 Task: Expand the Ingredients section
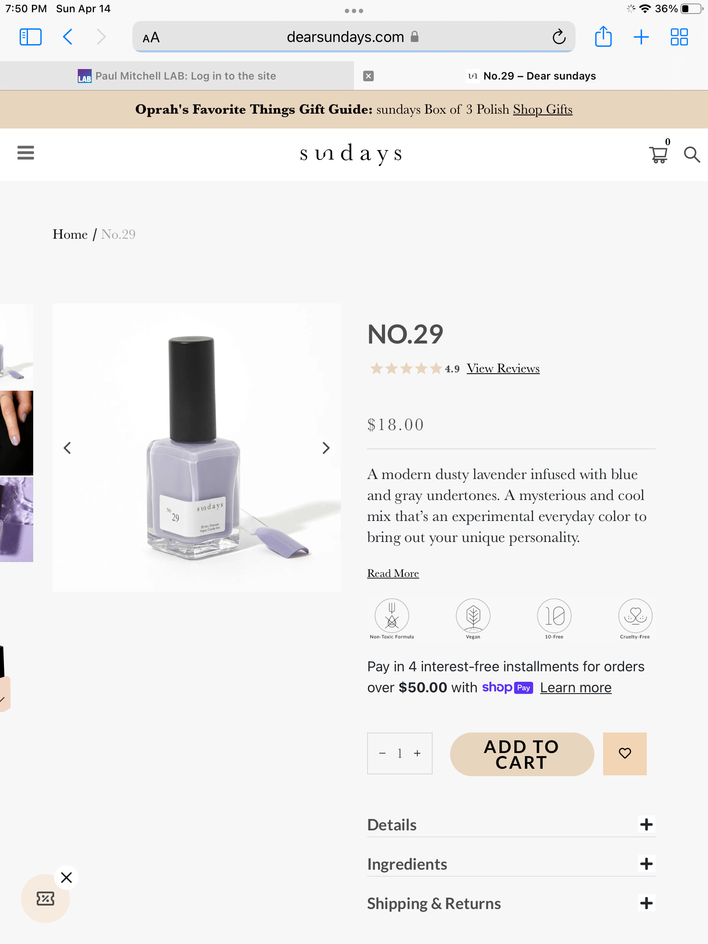646,864
